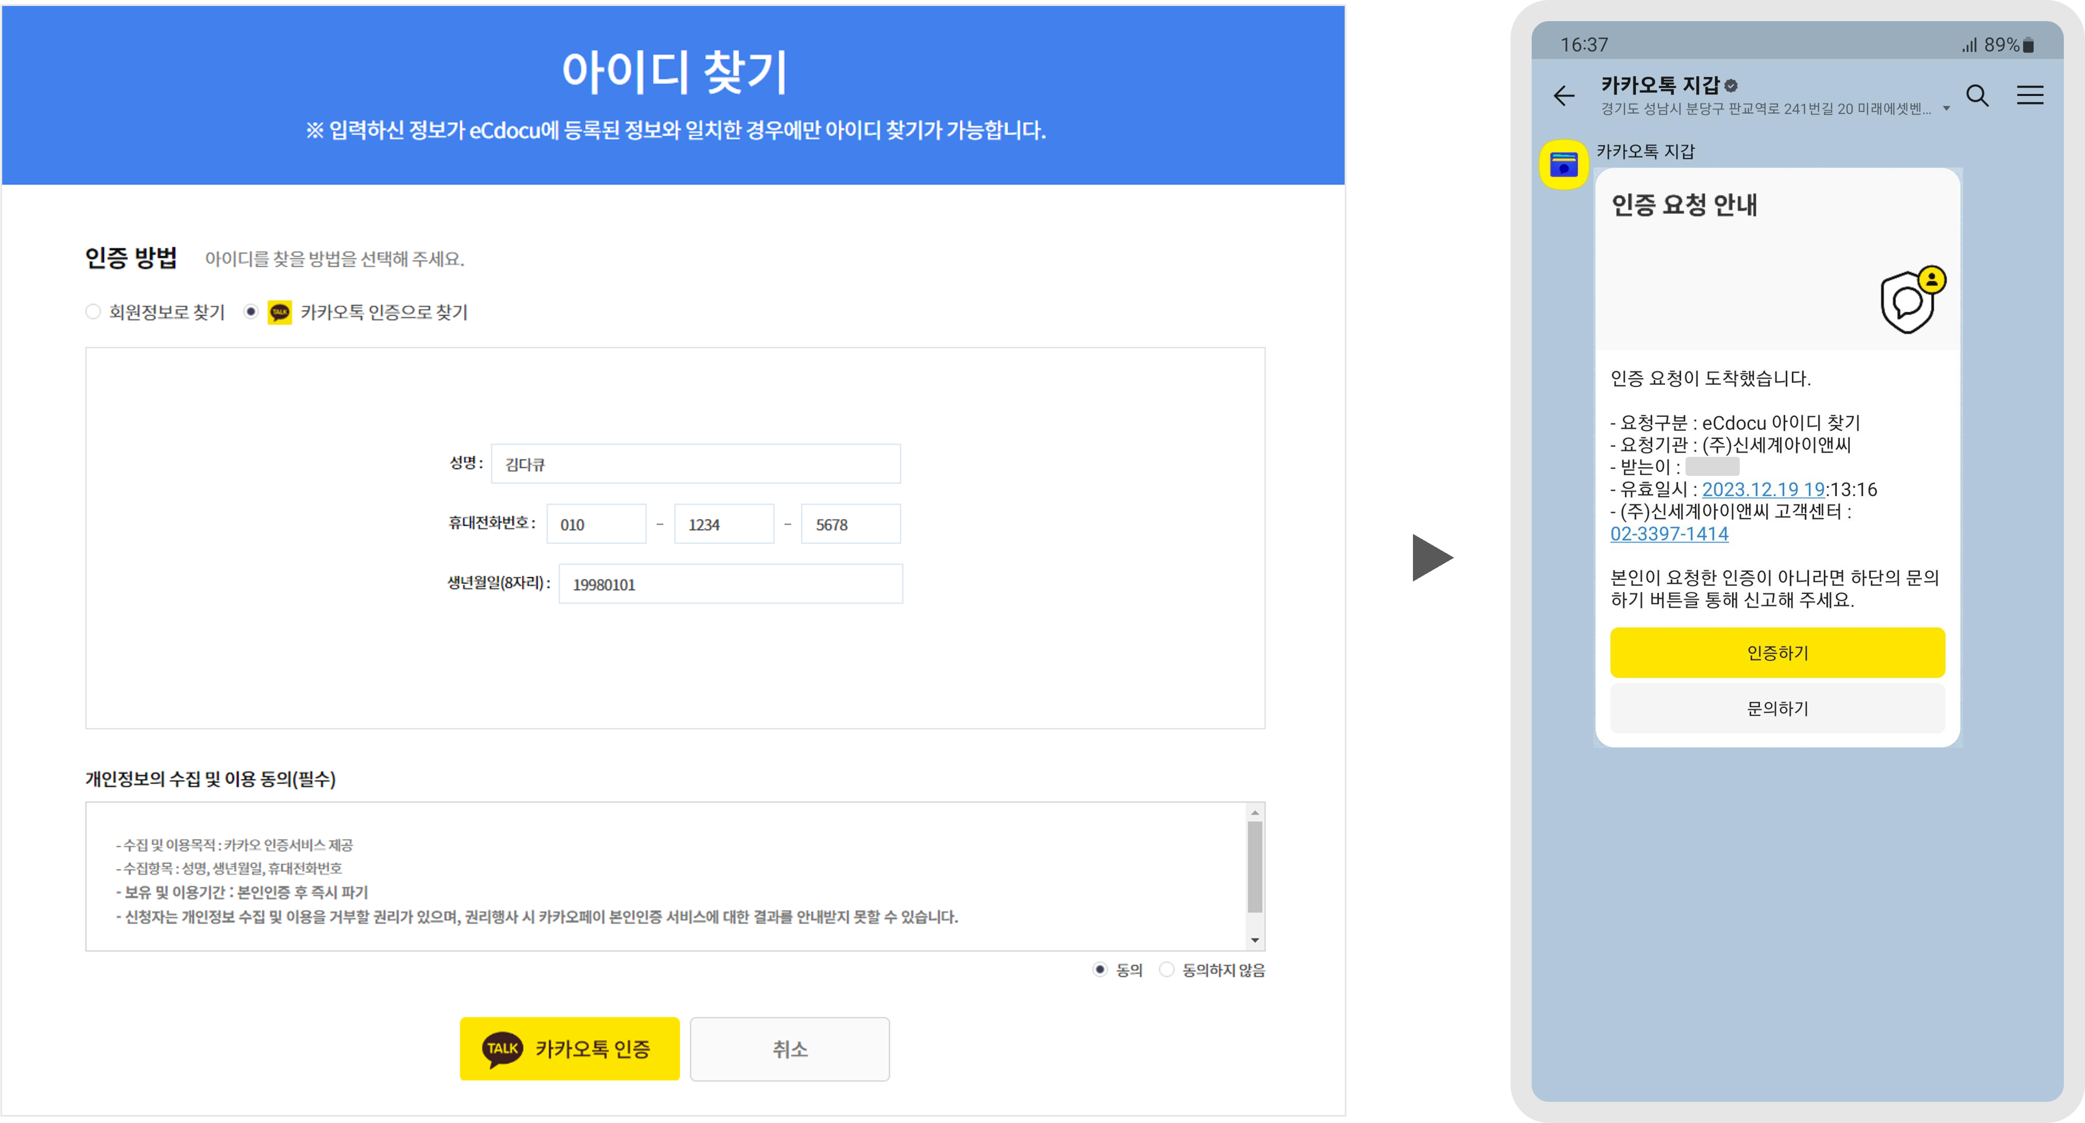Click the Kakao icon beside 카카오톡 인증으로 찾기

point(279,312)
